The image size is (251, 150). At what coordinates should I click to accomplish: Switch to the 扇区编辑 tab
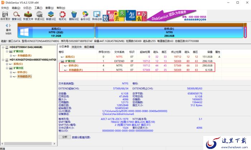tap(89, 47)
